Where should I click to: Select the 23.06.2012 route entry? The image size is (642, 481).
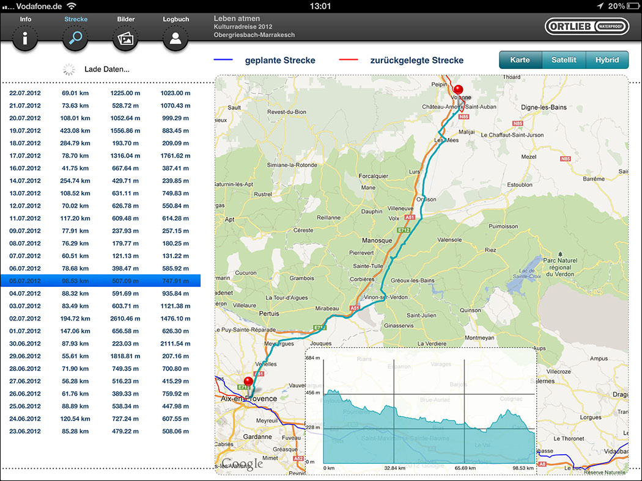tap(100, 431)
